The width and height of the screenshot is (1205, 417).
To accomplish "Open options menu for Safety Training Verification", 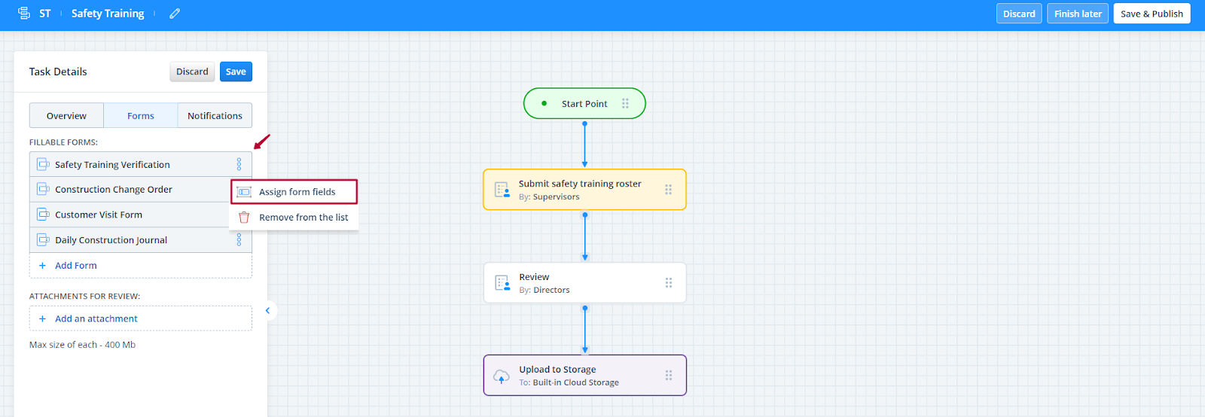I will click(x=239, y=164).
